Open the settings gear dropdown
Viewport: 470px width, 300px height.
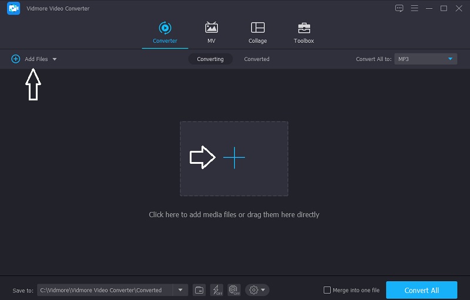(x=257, y=290)
